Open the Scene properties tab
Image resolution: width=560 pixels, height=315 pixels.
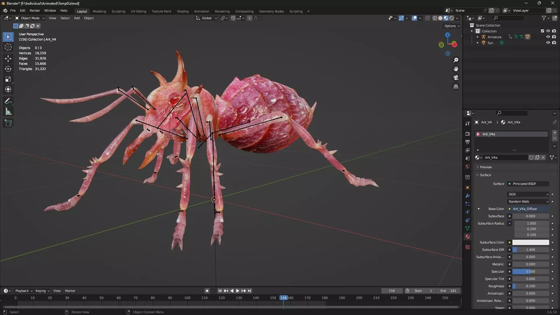468,158
